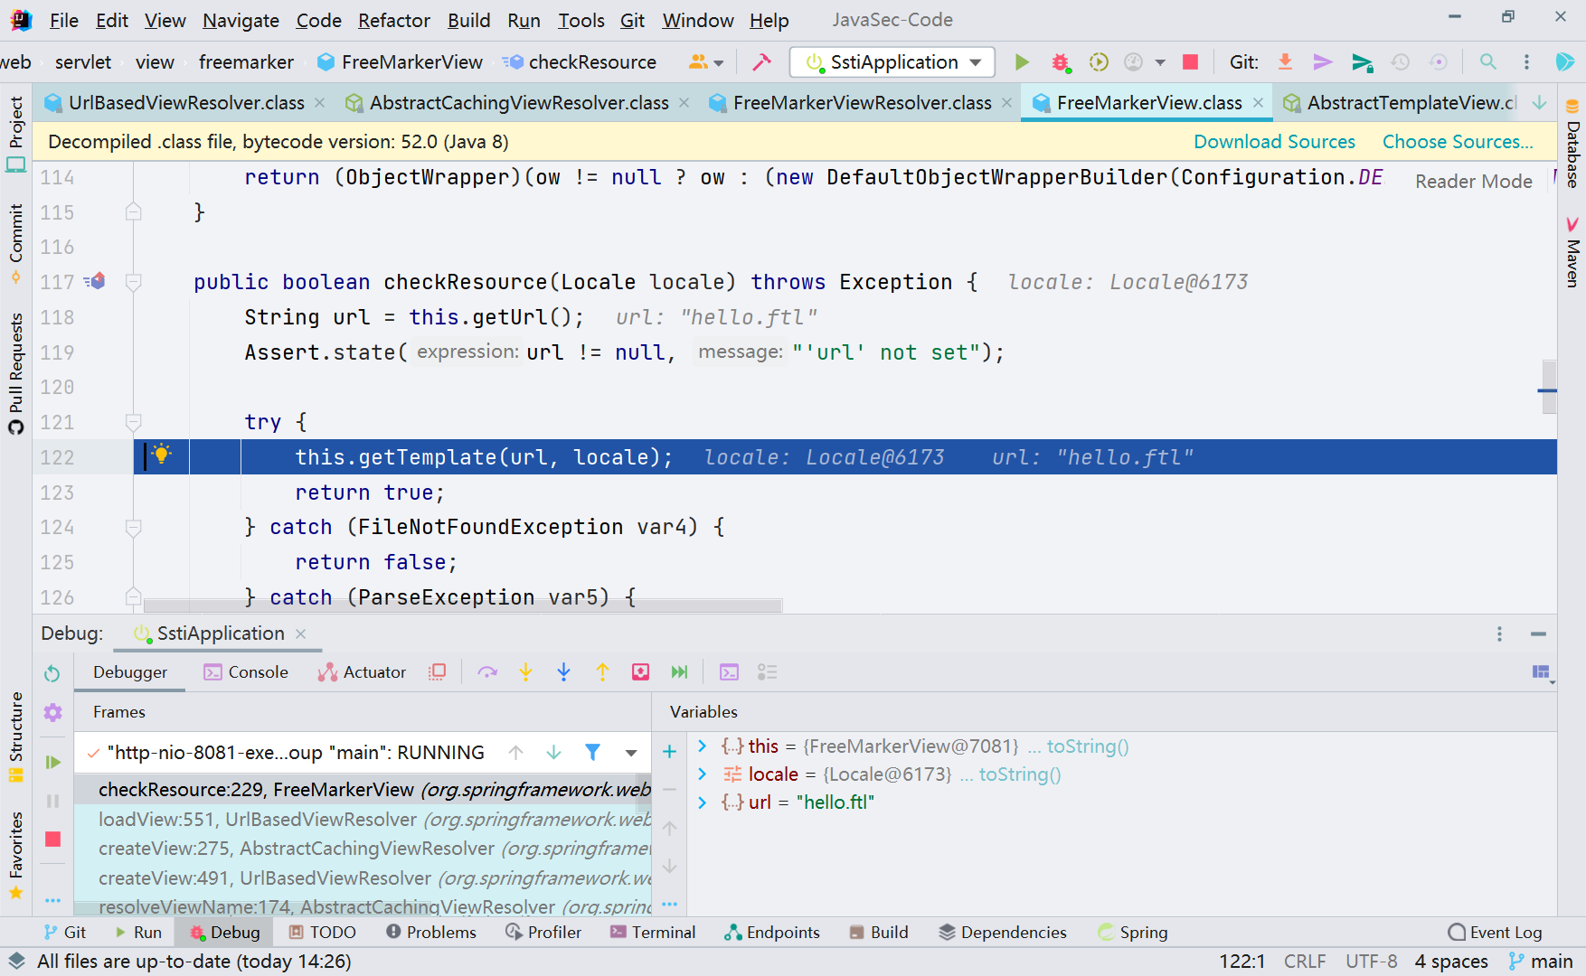Click the Step Out icon
Viewport: 1586px width, 976px height.
click(602, 671)
